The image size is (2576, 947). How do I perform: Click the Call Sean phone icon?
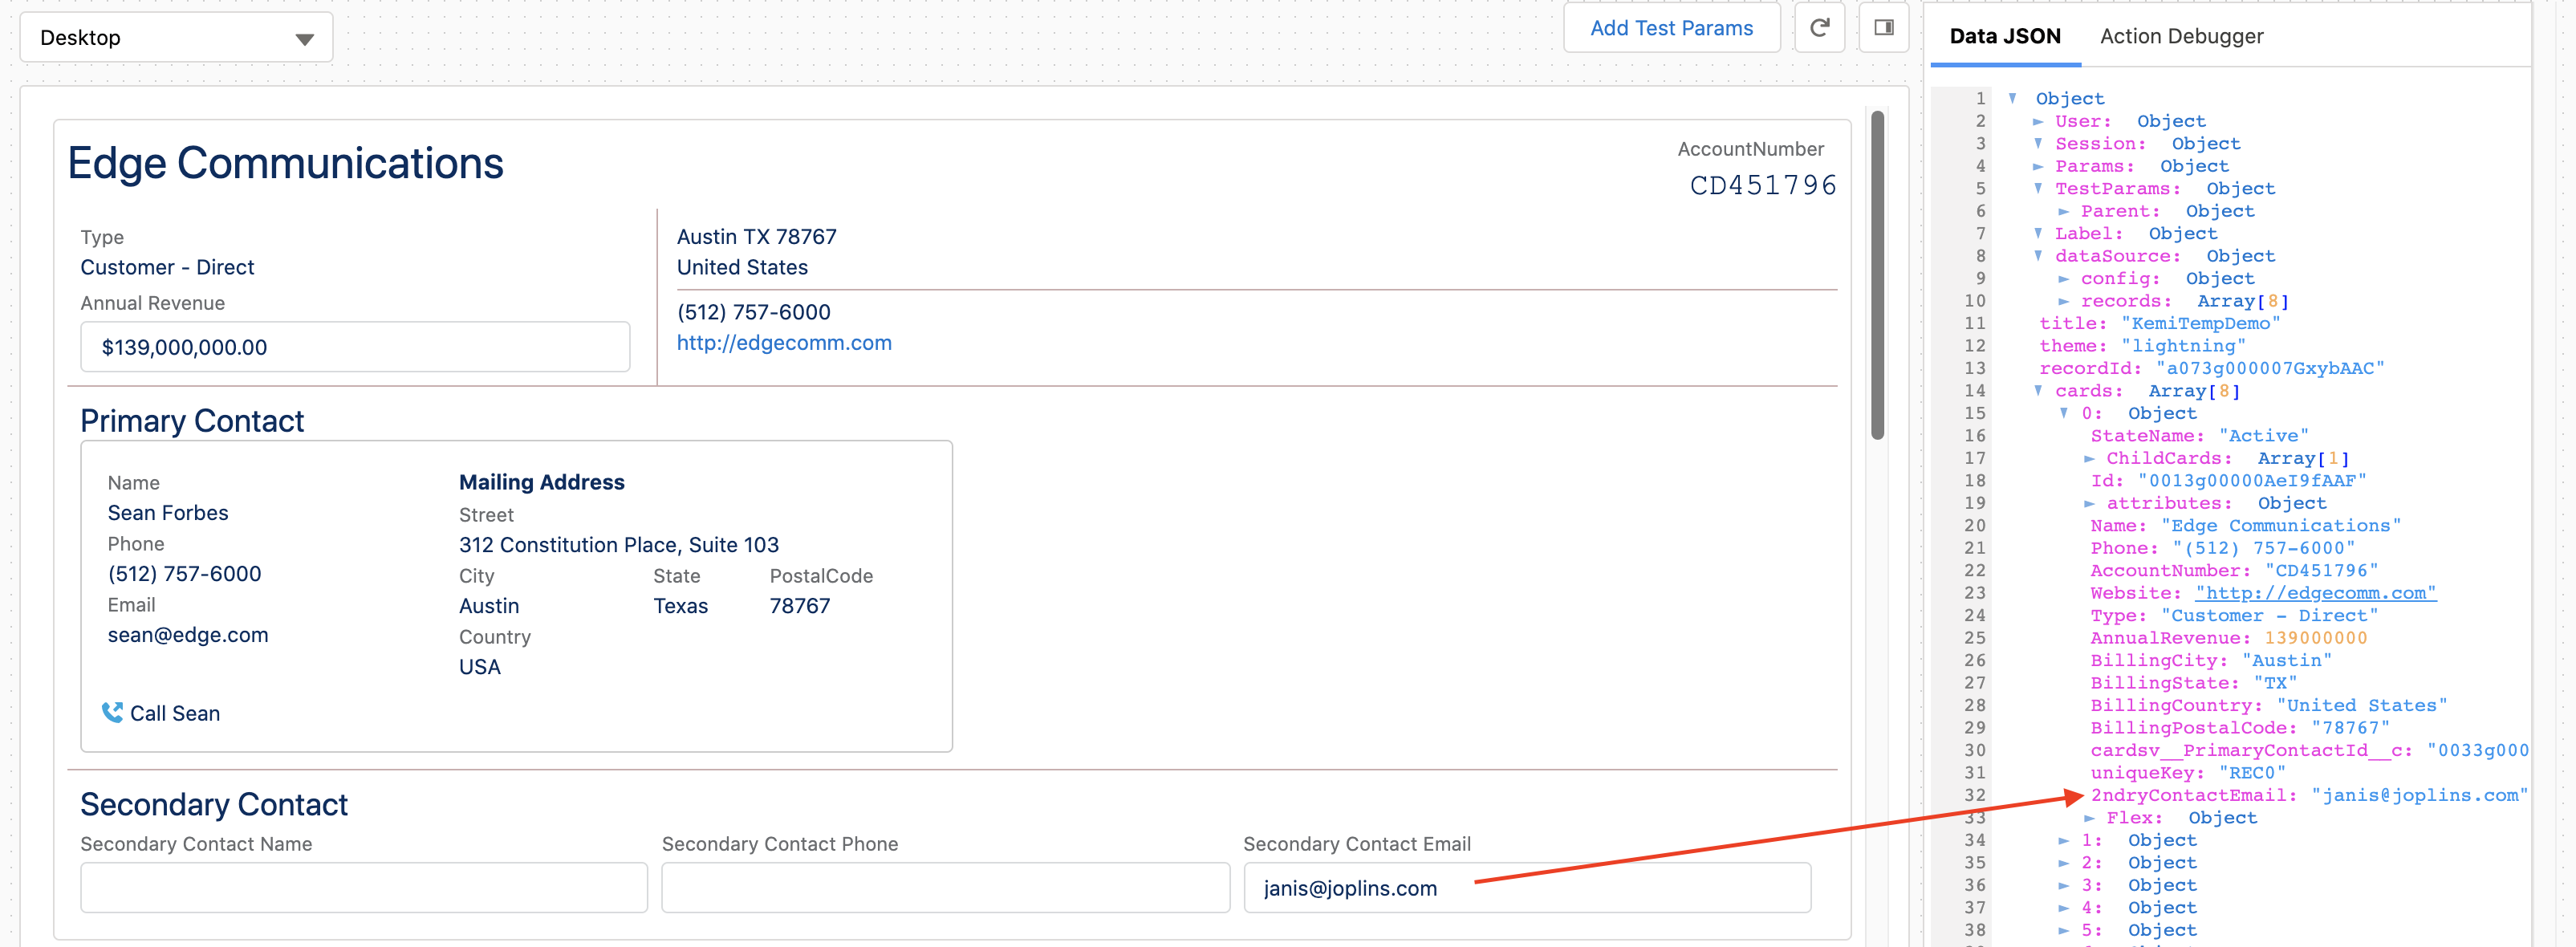[x=113, y=713]
